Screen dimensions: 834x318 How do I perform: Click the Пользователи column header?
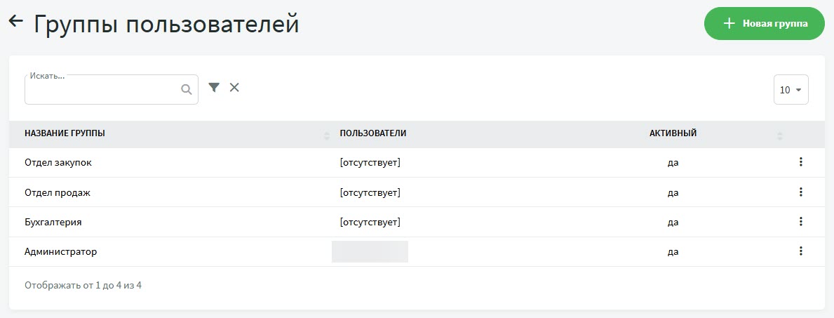pos(373,133)
